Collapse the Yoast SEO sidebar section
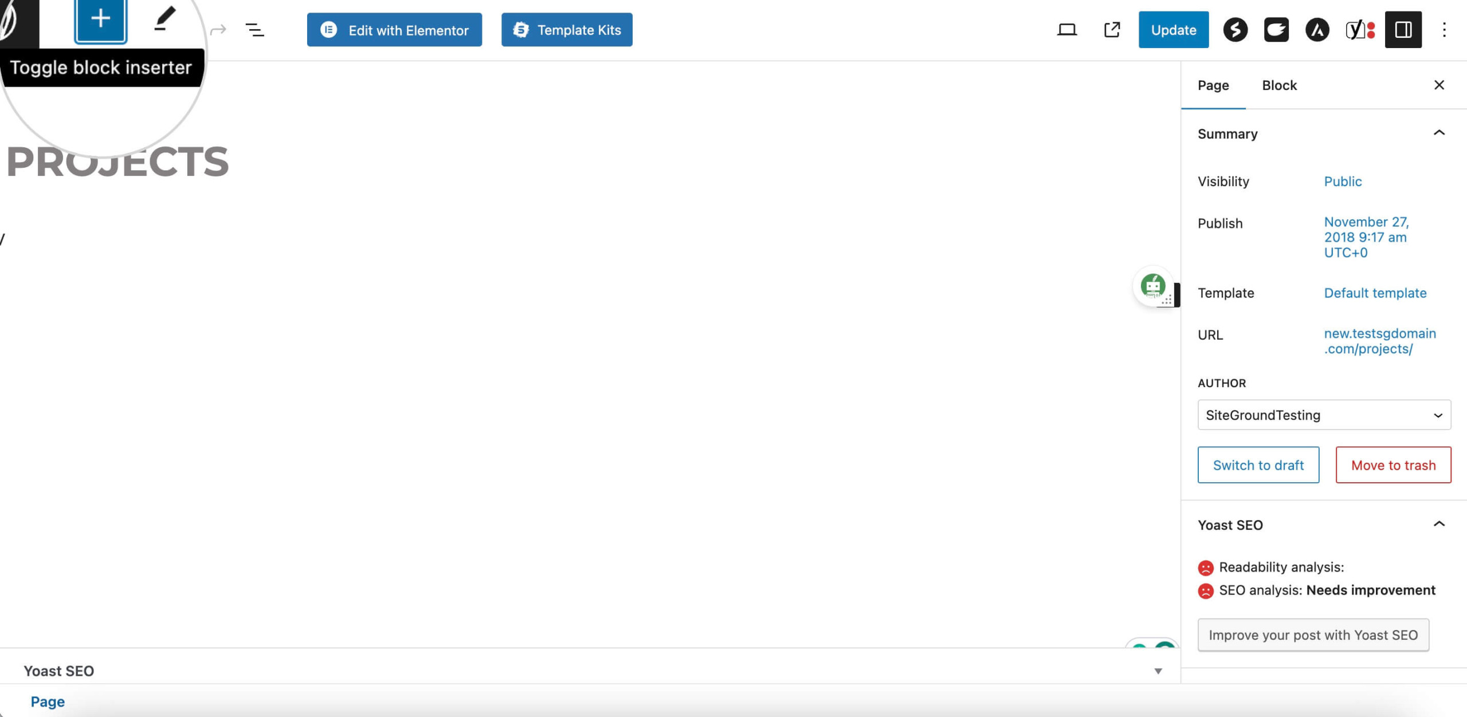 (1438, 525)
